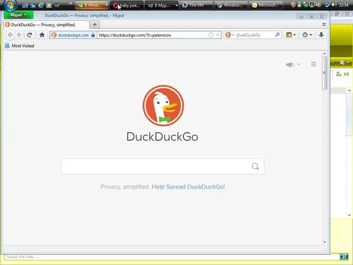Open the bookmarks menu button

tap(291, 35)
